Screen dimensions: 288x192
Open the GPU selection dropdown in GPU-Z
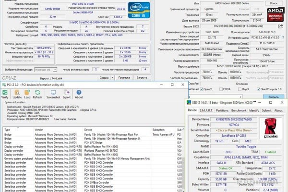coord(215,96)
